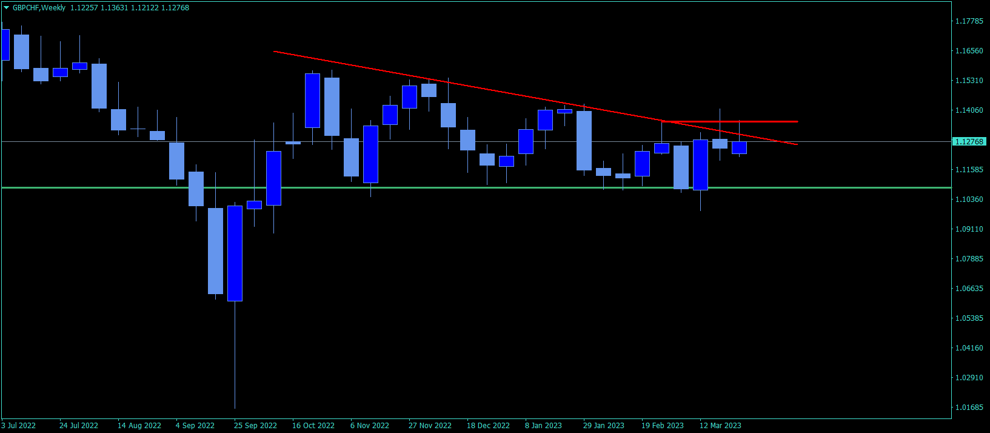990x433 pixels.
Task: Click the 1.17785 price label
Action: (x=969, y=21)
